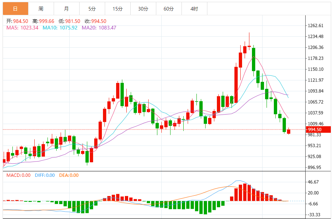The width and height of the screenshot is (333, 219).
Task: Click the 低:981.50 low price value
Action: 69,21
